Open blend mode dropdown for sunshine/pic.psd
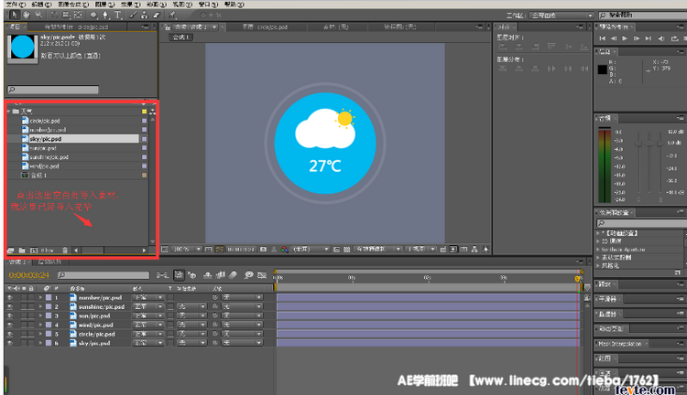 point(148,306)
